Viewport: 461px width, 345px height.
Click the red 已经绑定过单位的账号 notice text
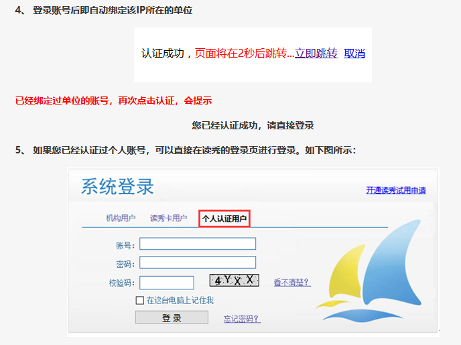113,100
